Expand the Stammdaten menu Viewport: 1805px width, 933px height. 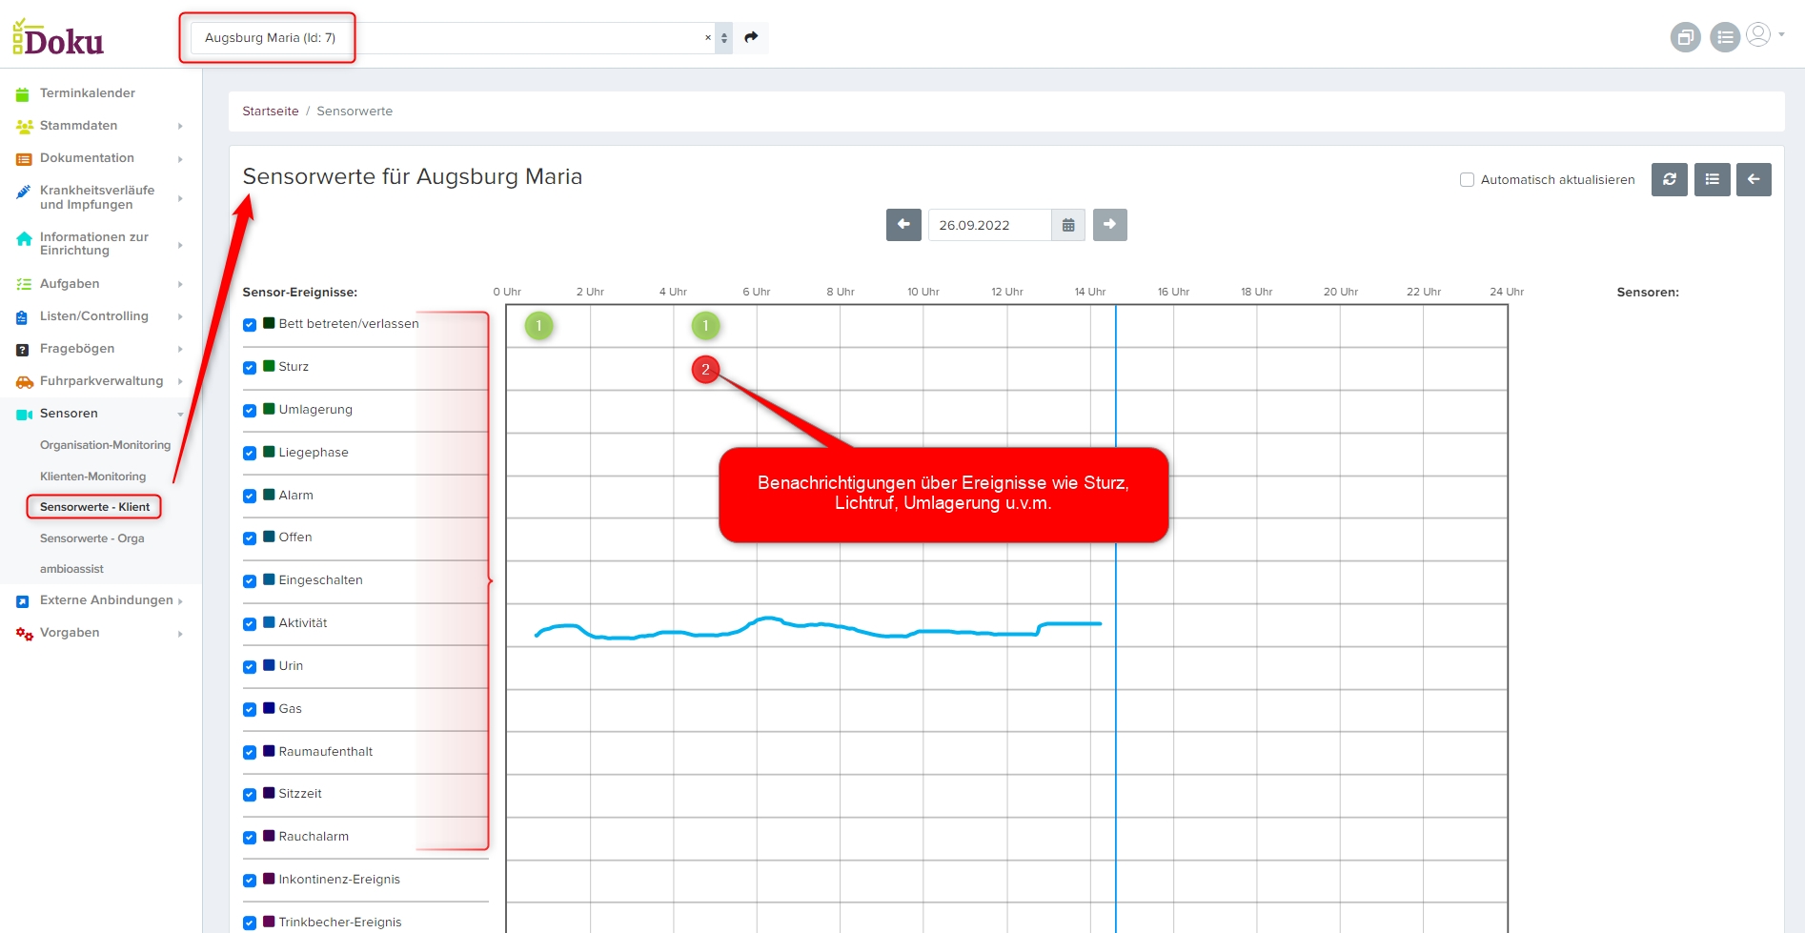[180, 126]
